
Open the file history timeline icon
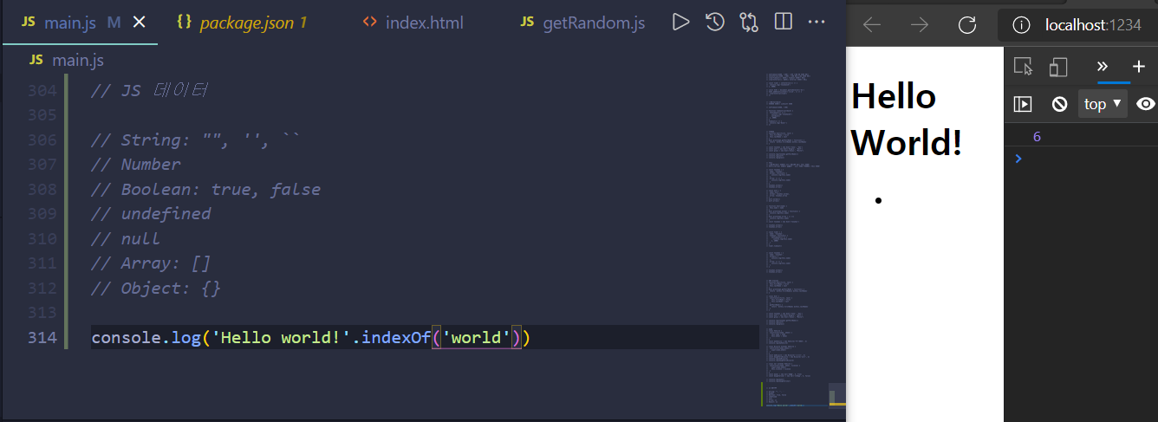click(715, 22)
